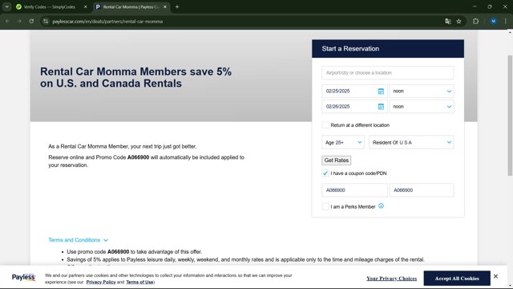
Task: Reload the current page
Action: [31, 22]
